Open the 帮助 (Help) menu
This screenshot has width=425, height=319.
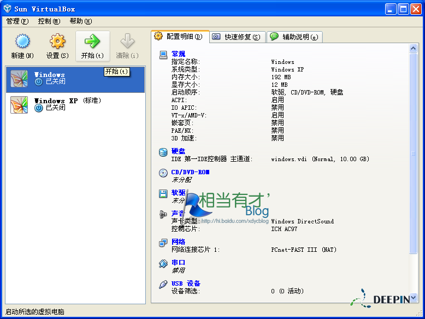pos(80,21)
